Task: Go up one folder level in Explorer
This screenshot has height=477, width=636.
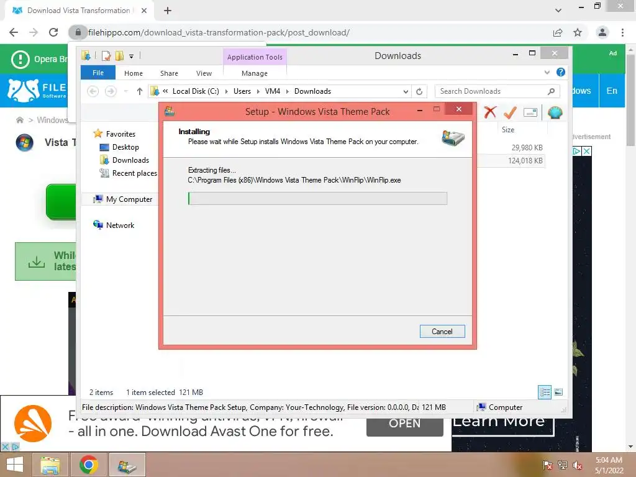Action: (140, 91)
